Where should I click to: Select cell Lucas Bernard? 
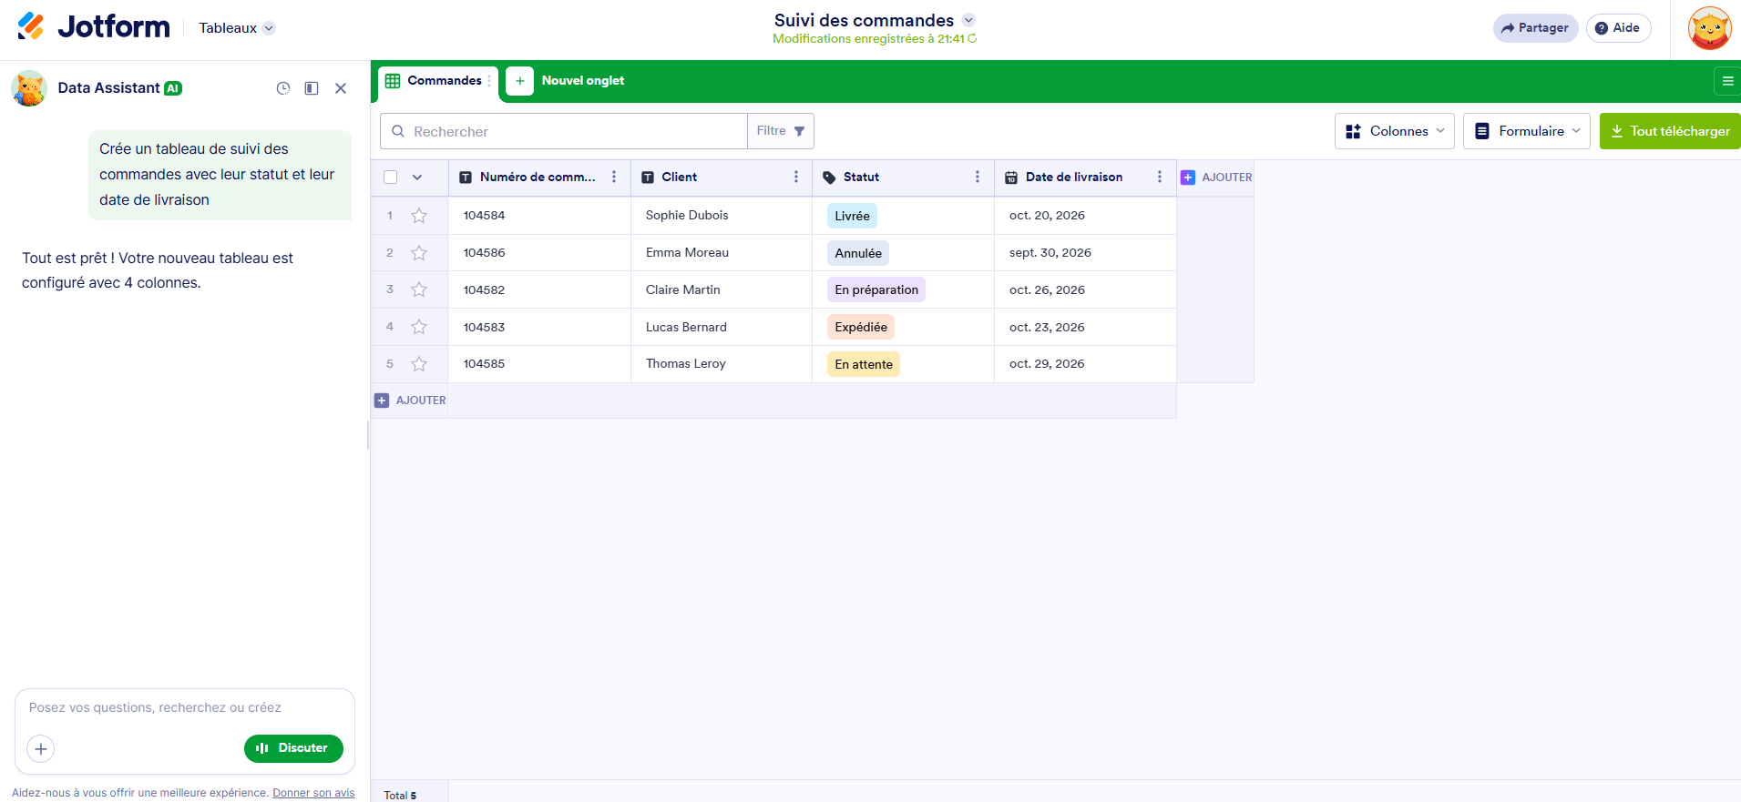pyautogui.click(x=722, y=327)
